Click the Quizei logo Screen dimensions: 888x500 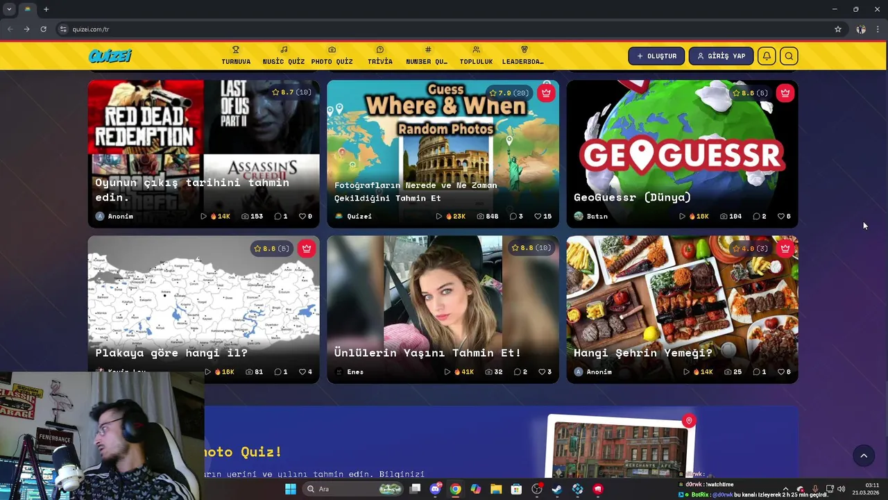click(x=110, y=56)
